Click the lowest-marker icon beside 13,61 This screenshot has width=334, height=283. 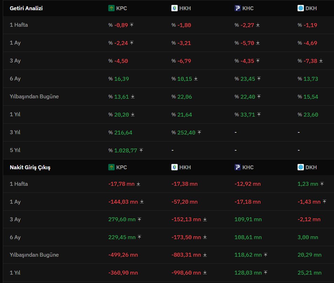(x=133, y=97)
